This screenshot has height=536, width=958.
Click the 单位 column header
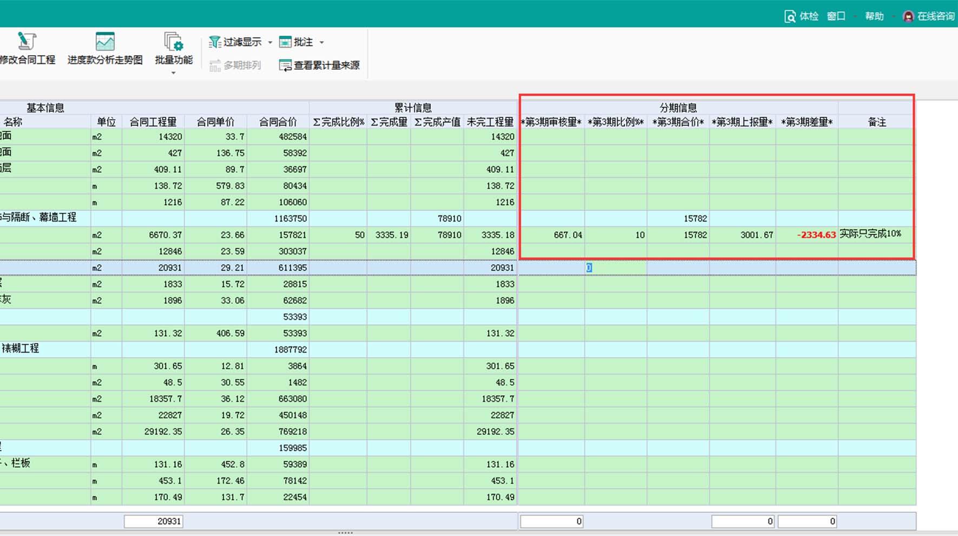tap(106, 122)
